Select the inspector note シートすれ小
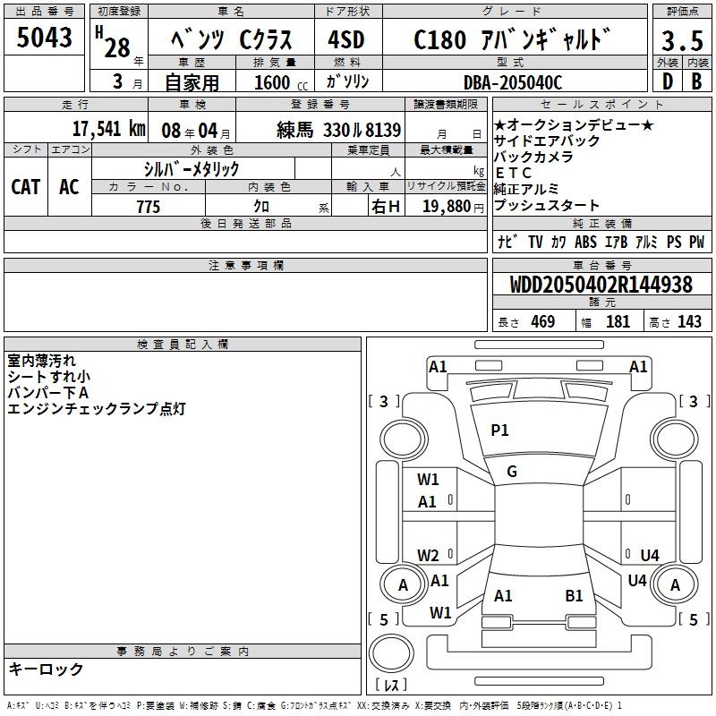 point(49,377)
